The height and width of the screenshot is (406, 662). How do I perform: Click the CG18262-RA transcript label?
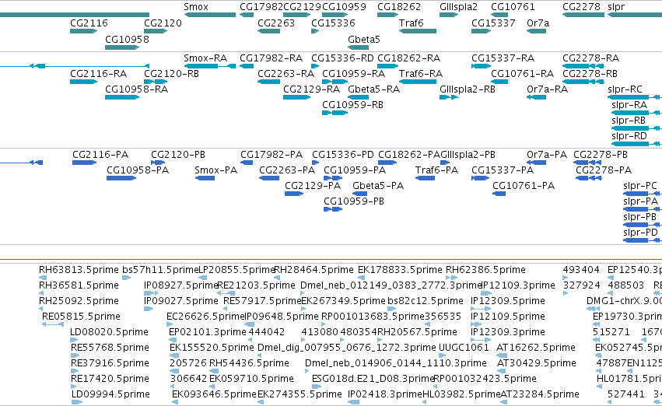408,58
